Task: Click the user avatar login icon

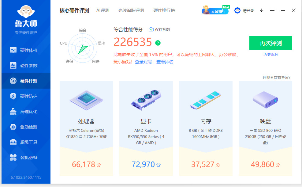Action: [237, 10]
